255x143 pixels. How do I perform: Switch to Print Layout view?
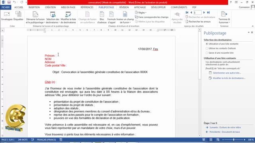(x=211, y=139)
